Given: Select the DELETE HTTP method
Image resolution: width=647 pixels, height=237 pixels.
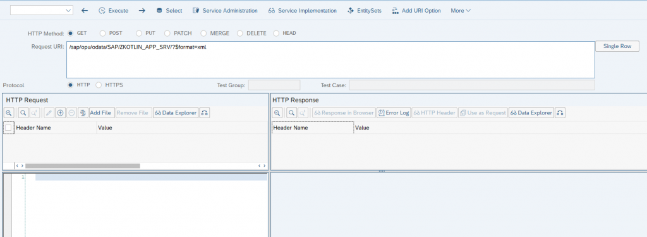Looking at the screenshot, I should click(239, 33).
